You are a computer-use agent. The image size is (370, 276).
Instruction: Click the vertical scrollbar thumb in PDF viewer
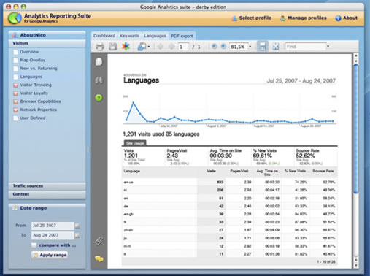(x=356, y=129)
